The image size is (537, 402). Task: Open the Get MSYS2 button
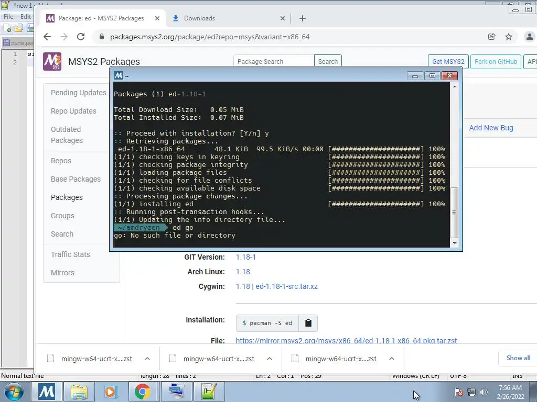(448, 62)
